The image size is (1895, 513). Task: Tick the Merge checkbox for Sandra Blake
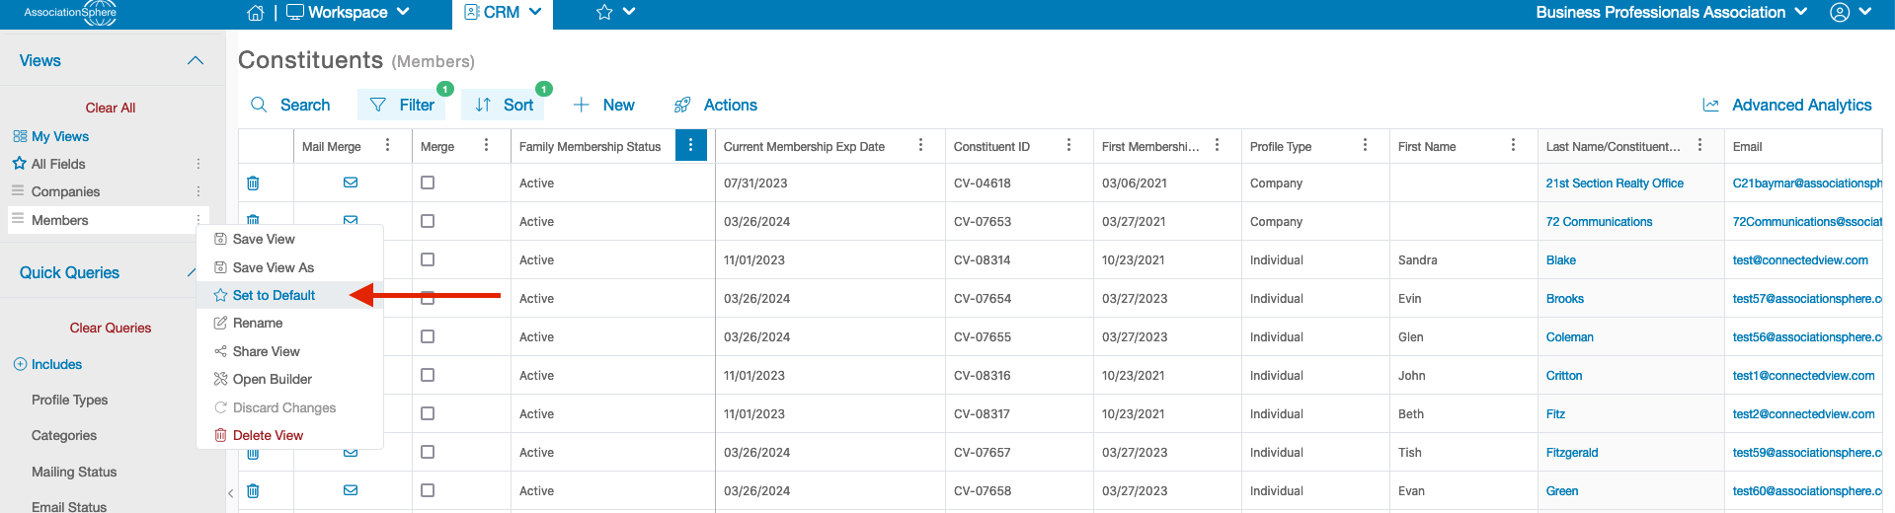pyautogui.click(x=428, y=259)
